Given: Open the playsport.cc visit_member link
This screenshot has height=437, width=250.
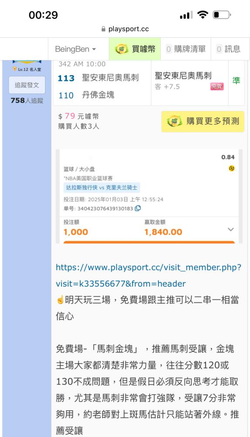Looking at the screenshot, I should pos(148,275).
